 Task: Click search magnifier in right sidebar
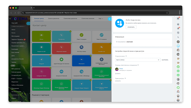pyautogui.click(x=178, y=37)
